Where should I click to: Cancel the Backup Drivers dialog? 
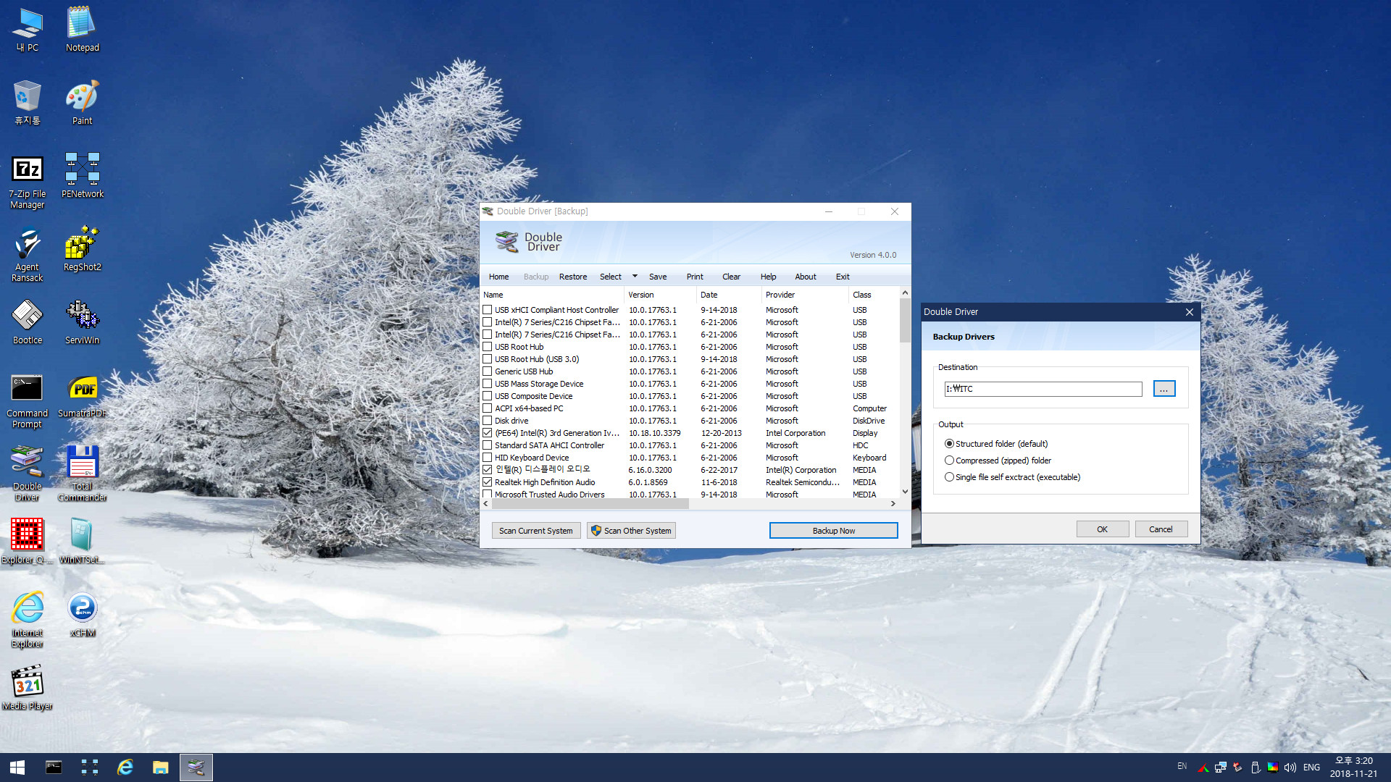1161,529
